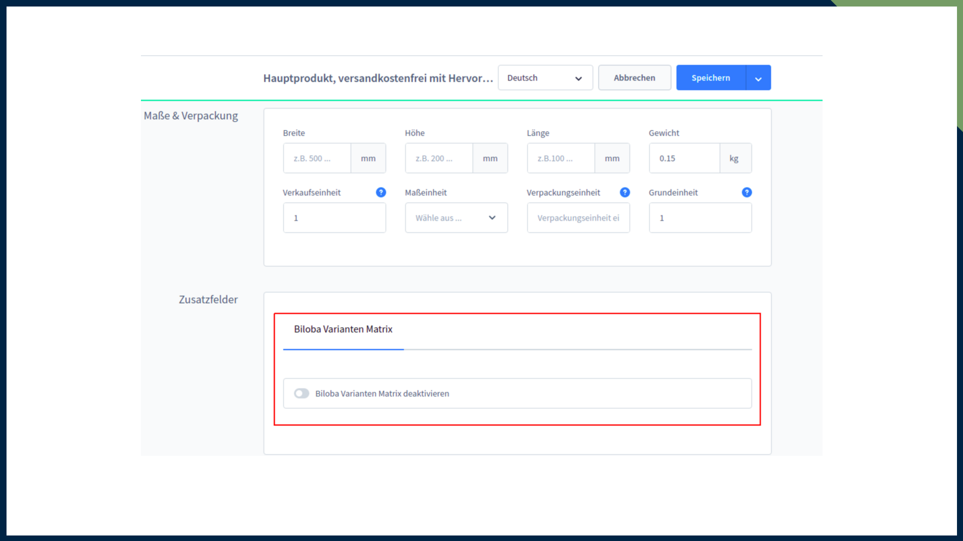
Task: Click the Breite input field
Action: coord(317,158)
